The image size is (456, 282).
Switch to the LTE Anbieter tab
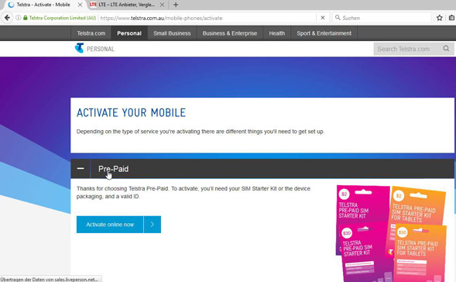(126, 5)
